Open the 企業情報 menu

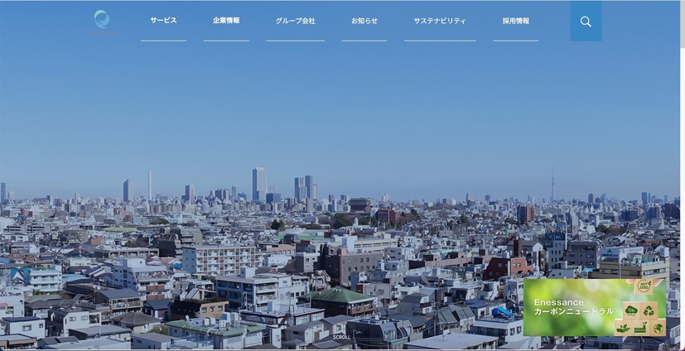point(226,21)
